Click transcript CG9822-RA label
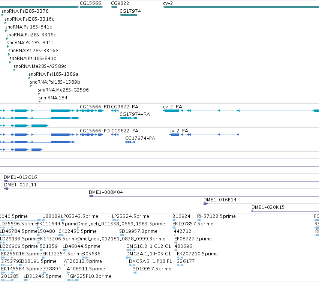 [x=124, y=107]
